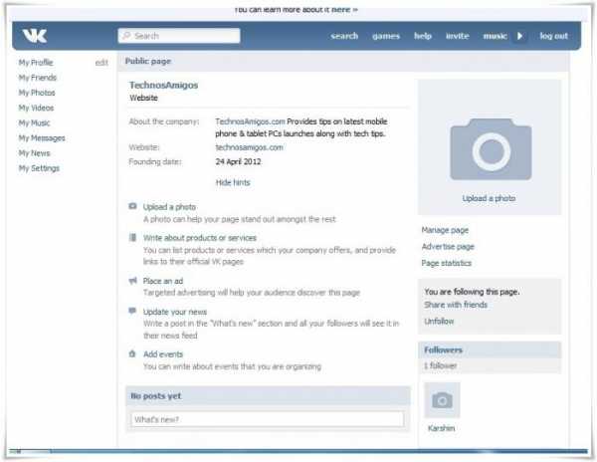
Task: Focus the What's new post box
Action: [267, 419]
